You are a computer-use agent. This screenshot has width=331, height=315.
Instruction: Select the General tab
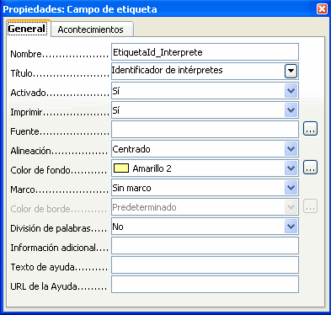(28, 29)
